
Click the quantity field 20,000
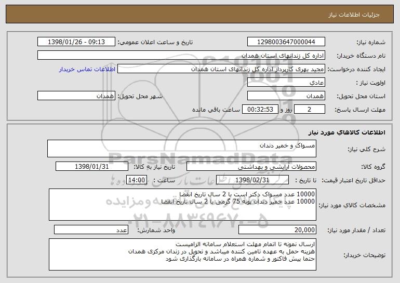click(x=277, y=230)
